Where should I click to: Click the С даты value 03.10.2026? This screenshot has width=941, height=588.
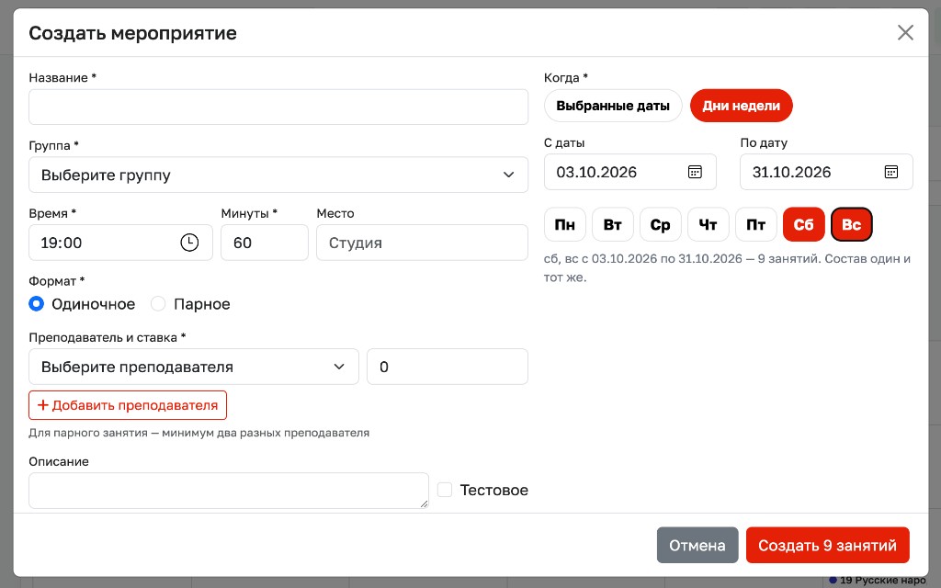596,172
